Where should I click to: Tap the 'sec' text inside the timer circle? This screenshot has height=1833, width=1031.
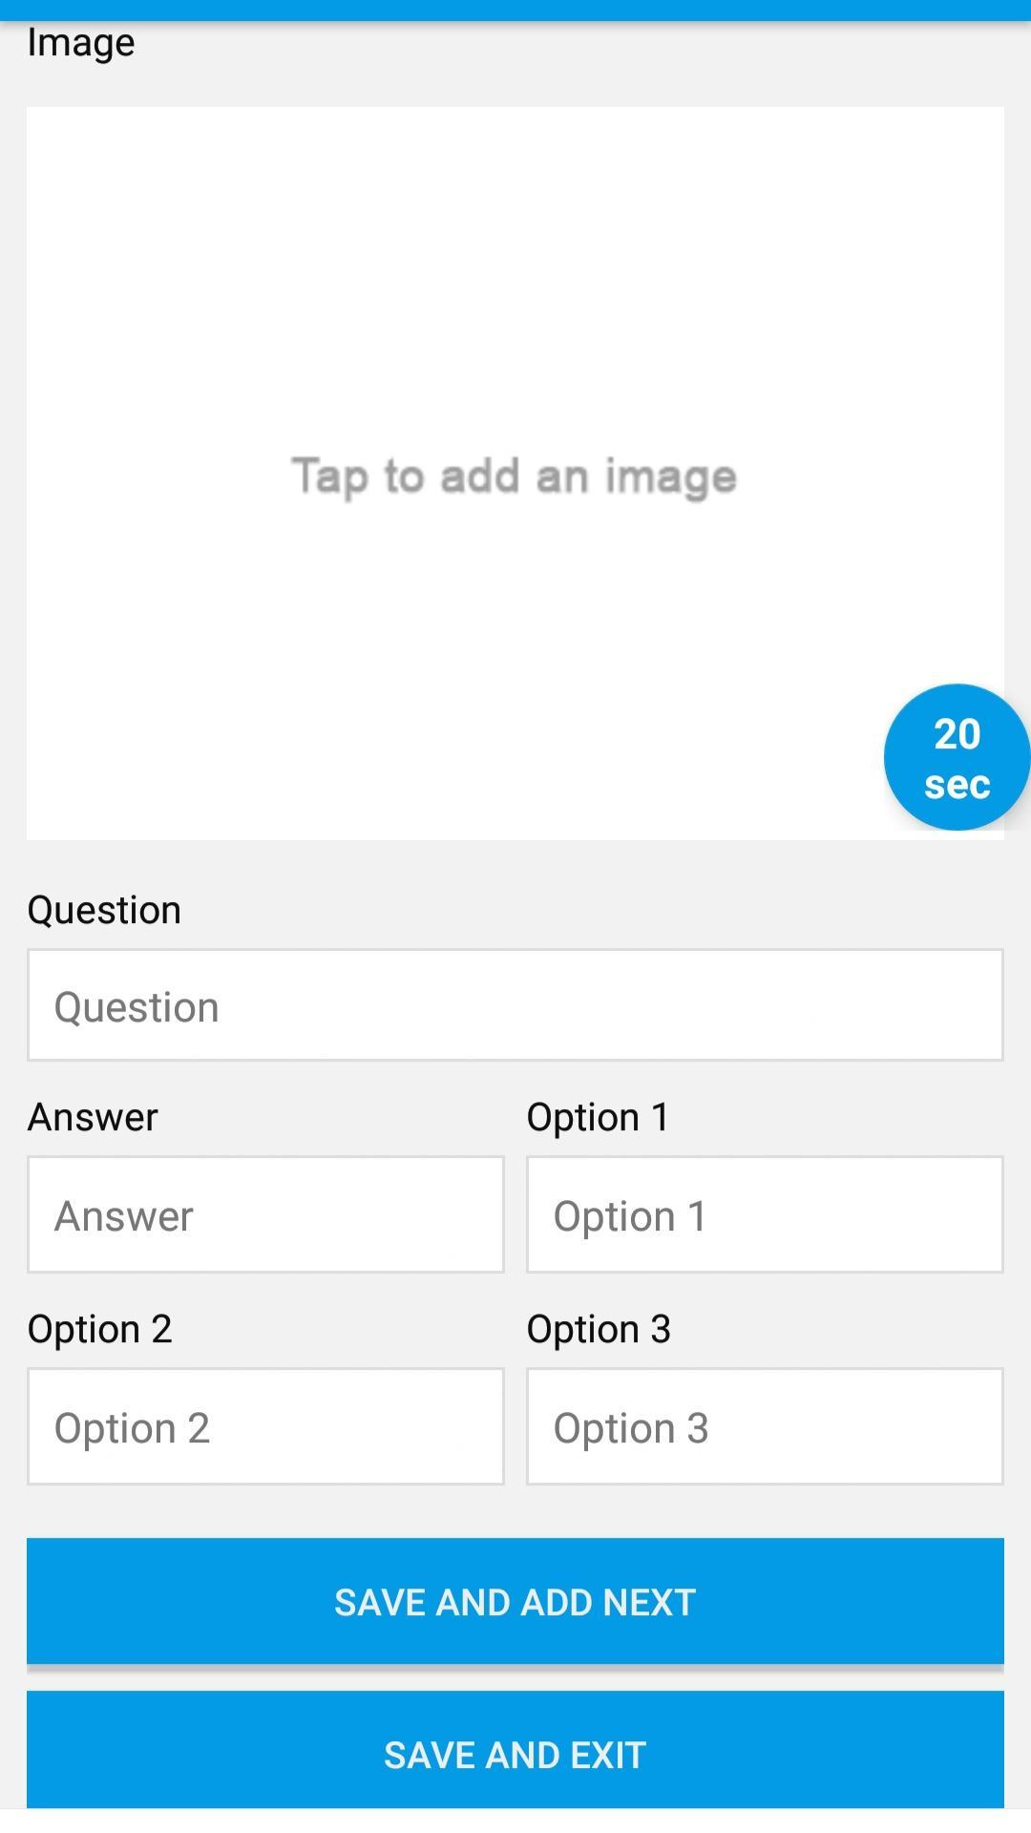(x=957, y=785)
